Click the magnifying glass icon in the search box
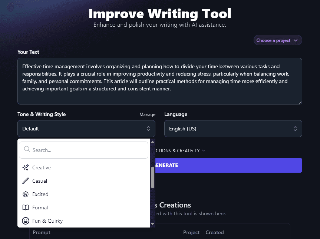Image resolution: width=320 pixels, height=239 pixels. coord(27,149)
